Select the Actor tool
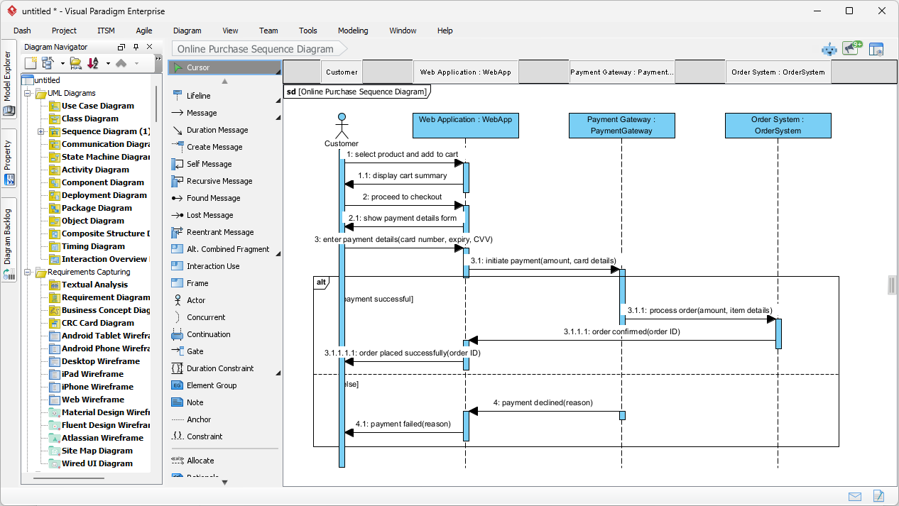The height and width of the screenshot is (506, 899). 197,300
